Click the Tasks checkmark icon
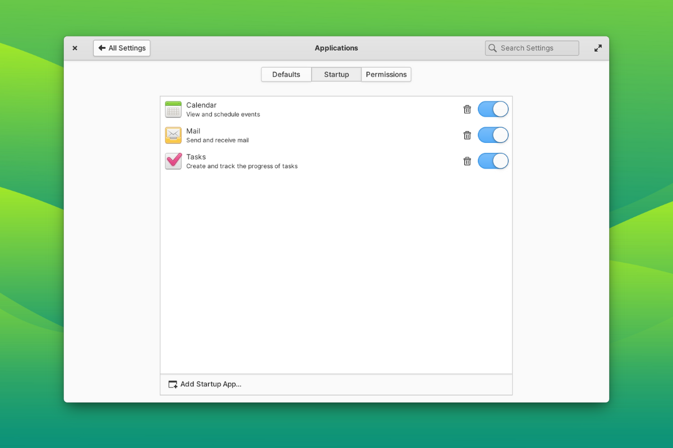 (x=173, y=161)
